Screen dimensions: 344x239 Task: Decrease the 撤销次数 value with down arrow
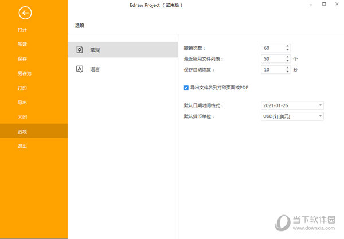287,50
